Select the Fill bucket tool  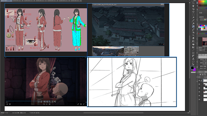[193, 44]
